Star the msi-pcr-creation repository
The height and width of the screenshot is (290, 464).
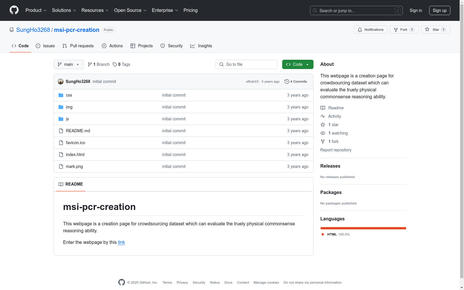436,30
